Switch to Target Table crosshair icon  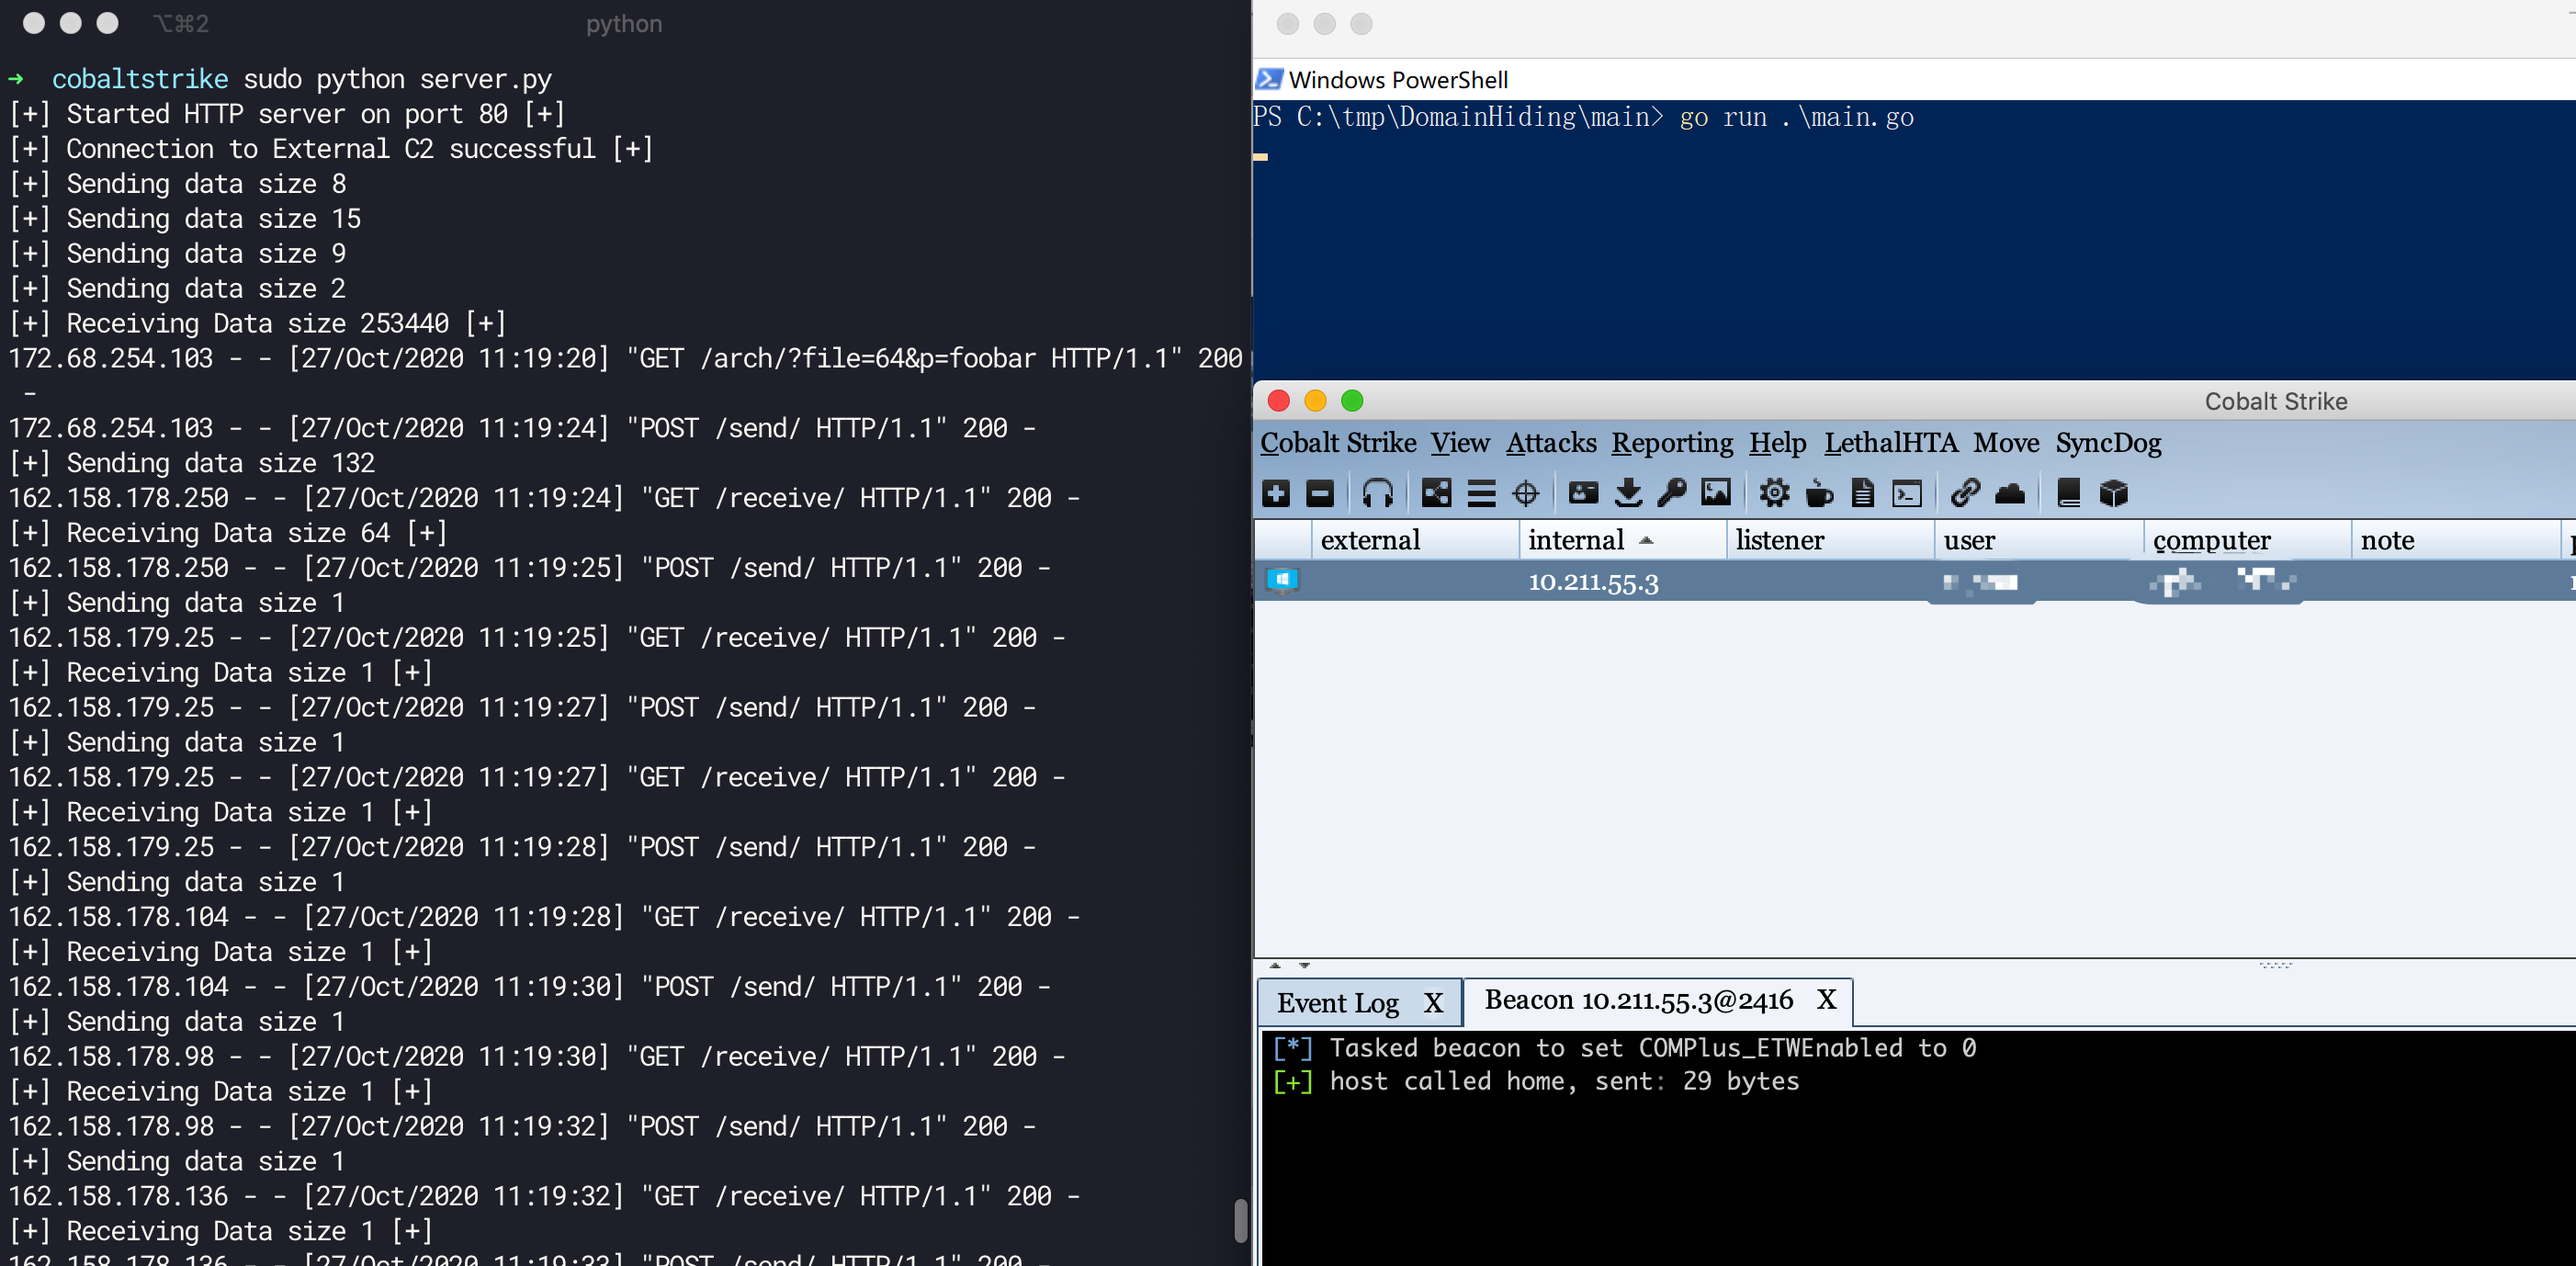[x=1525, y=493]
